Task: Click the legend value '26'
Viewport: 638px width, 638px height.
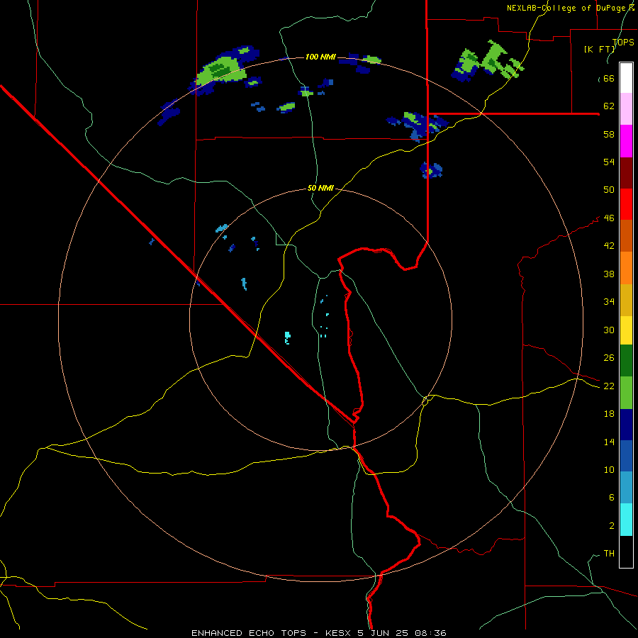Action: tap(609, 358)
